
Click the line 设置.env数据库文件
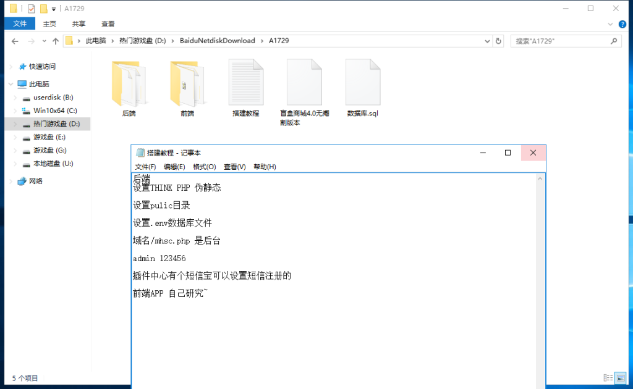coord(172,223)
